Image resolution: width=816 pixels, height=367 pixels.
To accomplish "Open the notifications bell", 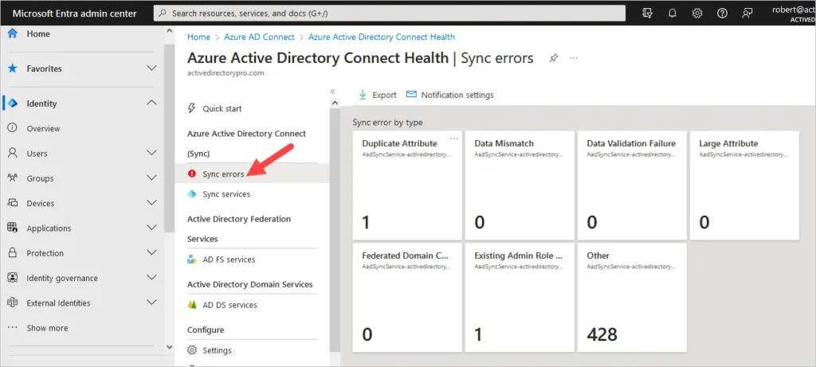I will point(673,14).
